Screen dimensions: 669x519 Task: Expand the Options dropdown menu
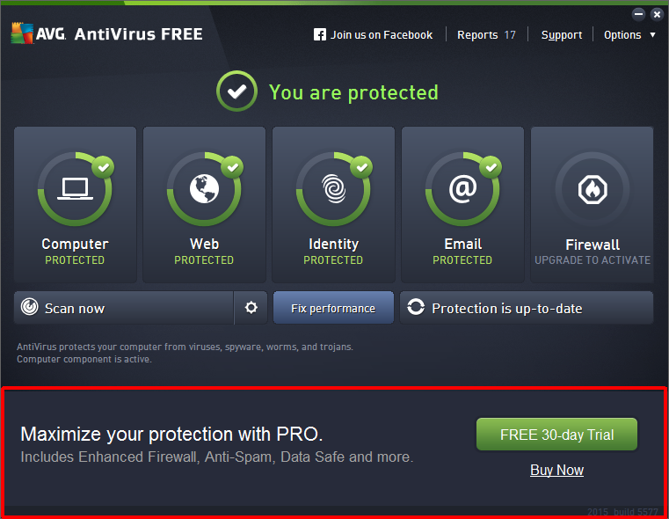(629, 35)
